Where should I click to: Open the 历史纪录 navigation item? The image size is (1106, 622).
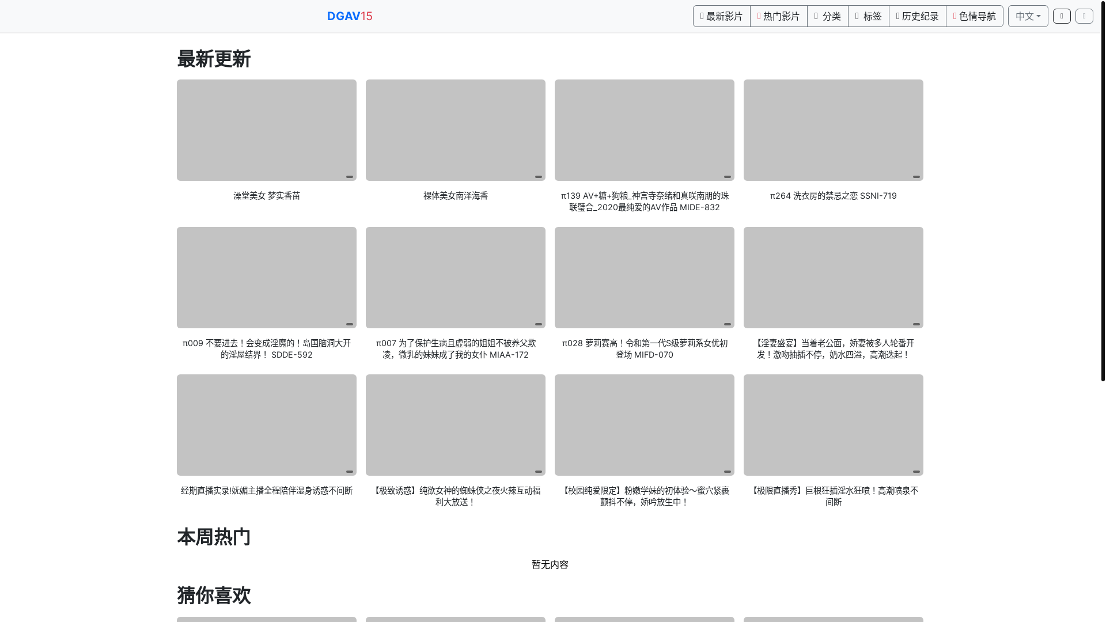click(917, 16)
